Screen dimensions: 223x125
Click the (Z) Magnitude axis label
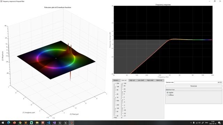pos(3,56)
